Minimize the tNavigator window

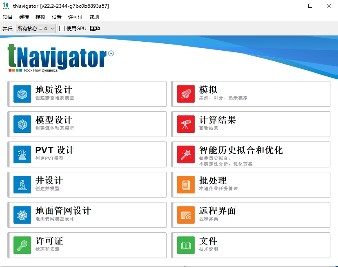(292, 6)
